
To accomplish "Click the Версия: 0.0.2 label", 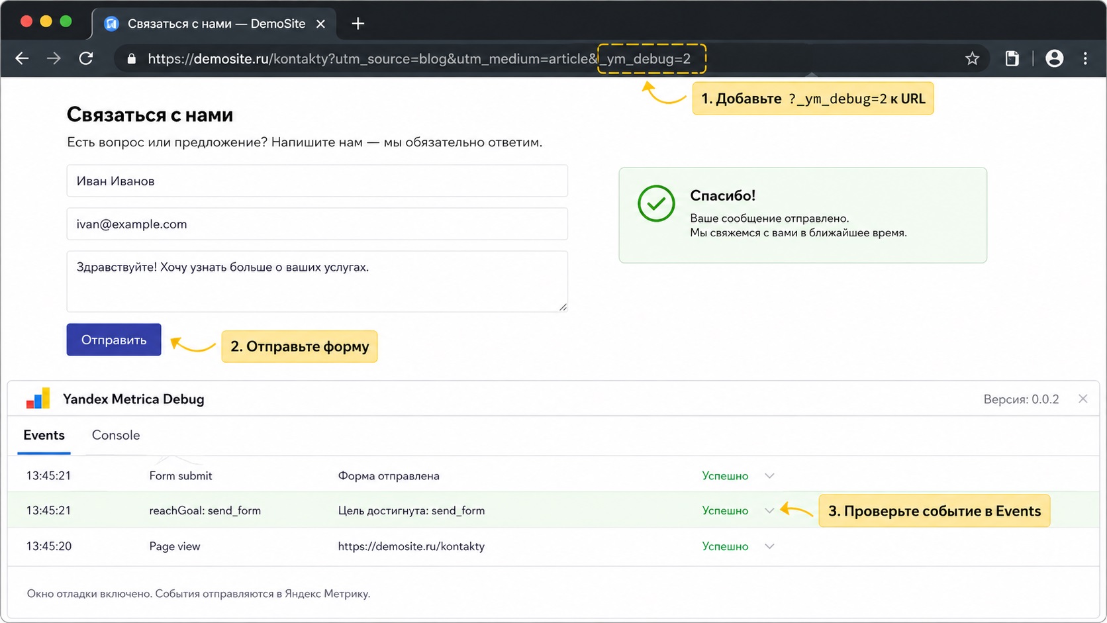I will (x=1021, y=399).
